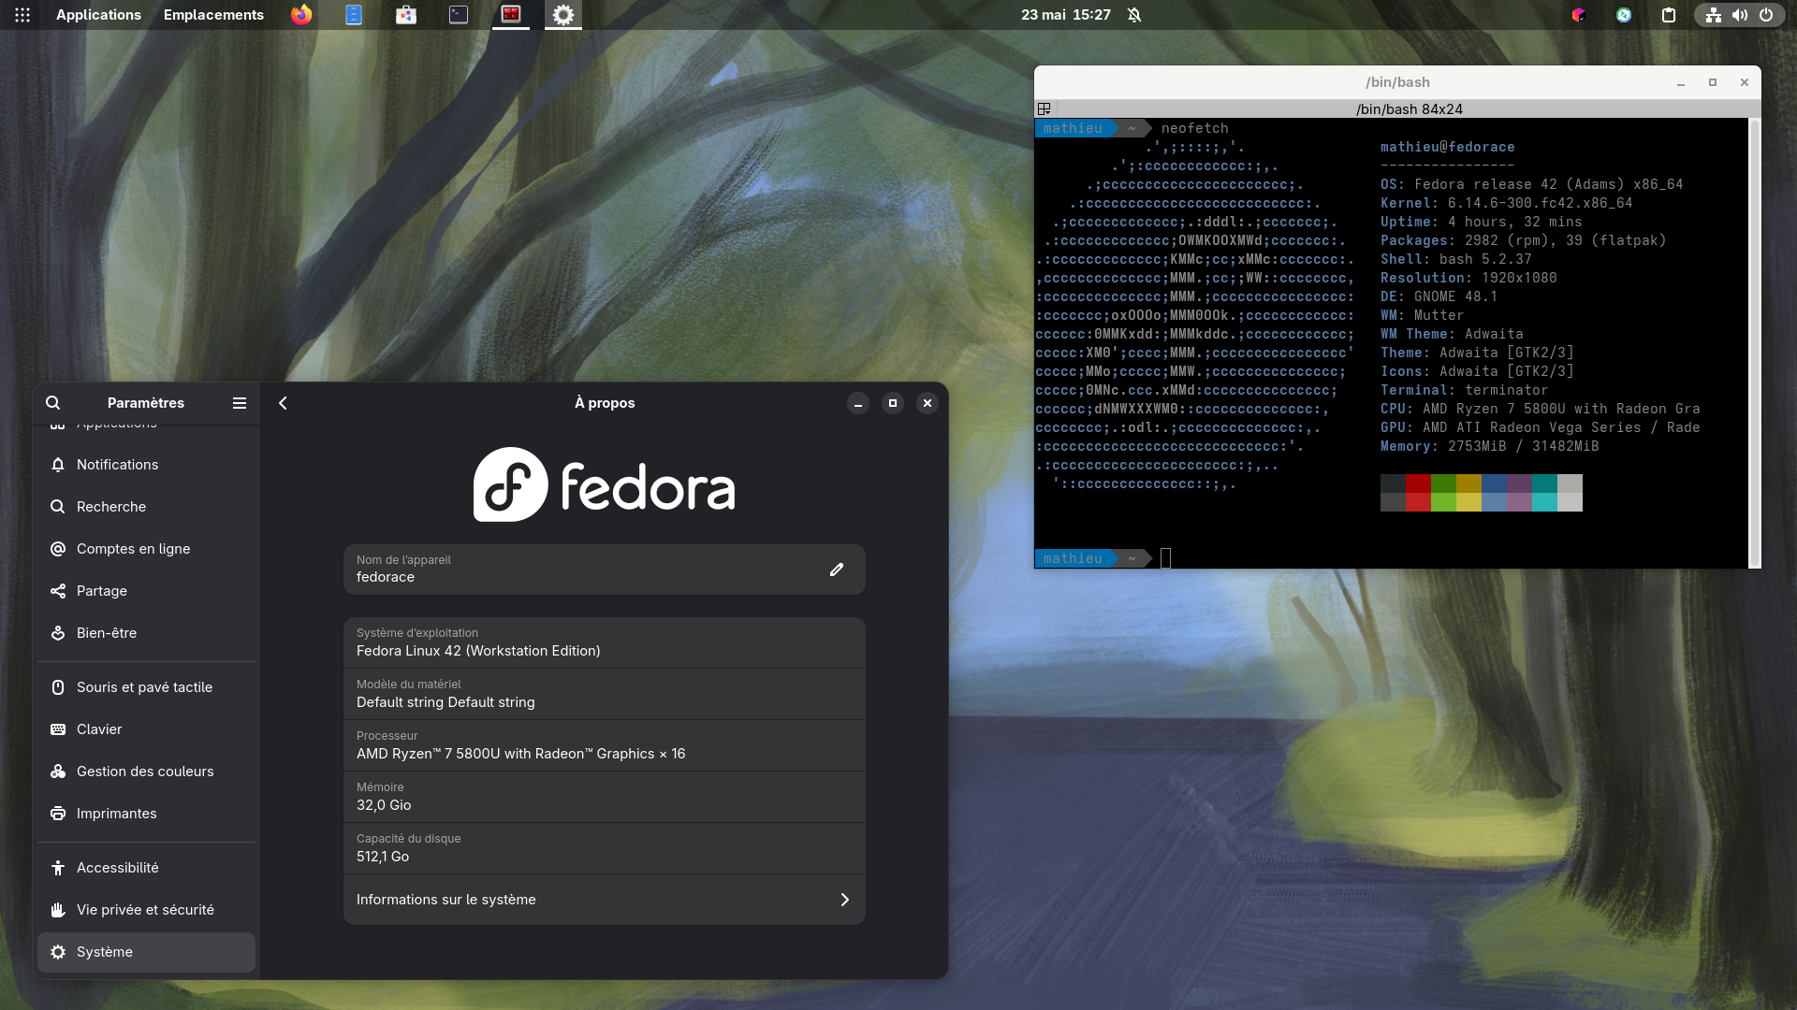Screen dimensions: 1797x1010
Task: Click the terminal prompt cursor after mathieu
Action: tap(1165, 558)
